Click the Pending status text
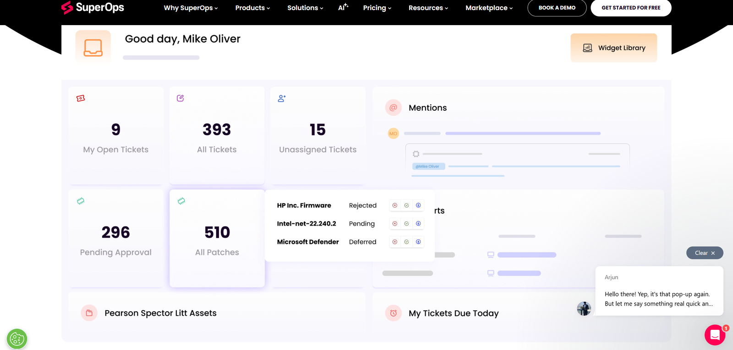The image size is (733, 350). 362,224
